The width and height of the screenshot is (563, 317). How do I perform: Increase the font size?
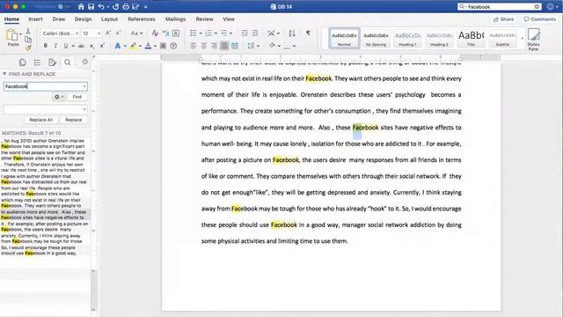(x=108, y=33)
